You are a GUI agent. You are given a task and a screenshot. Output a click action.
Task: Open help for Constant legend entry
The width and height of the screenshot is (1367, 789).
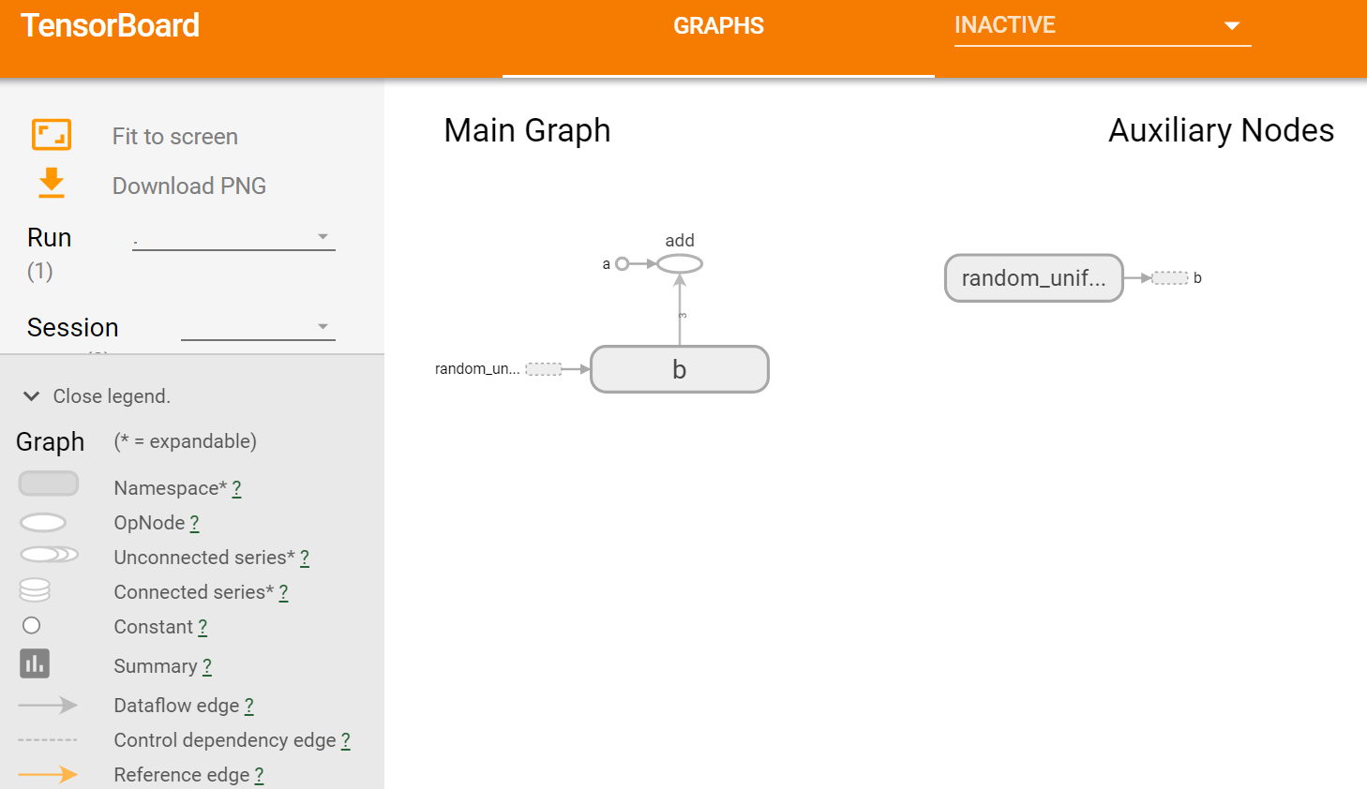point(203,627)
